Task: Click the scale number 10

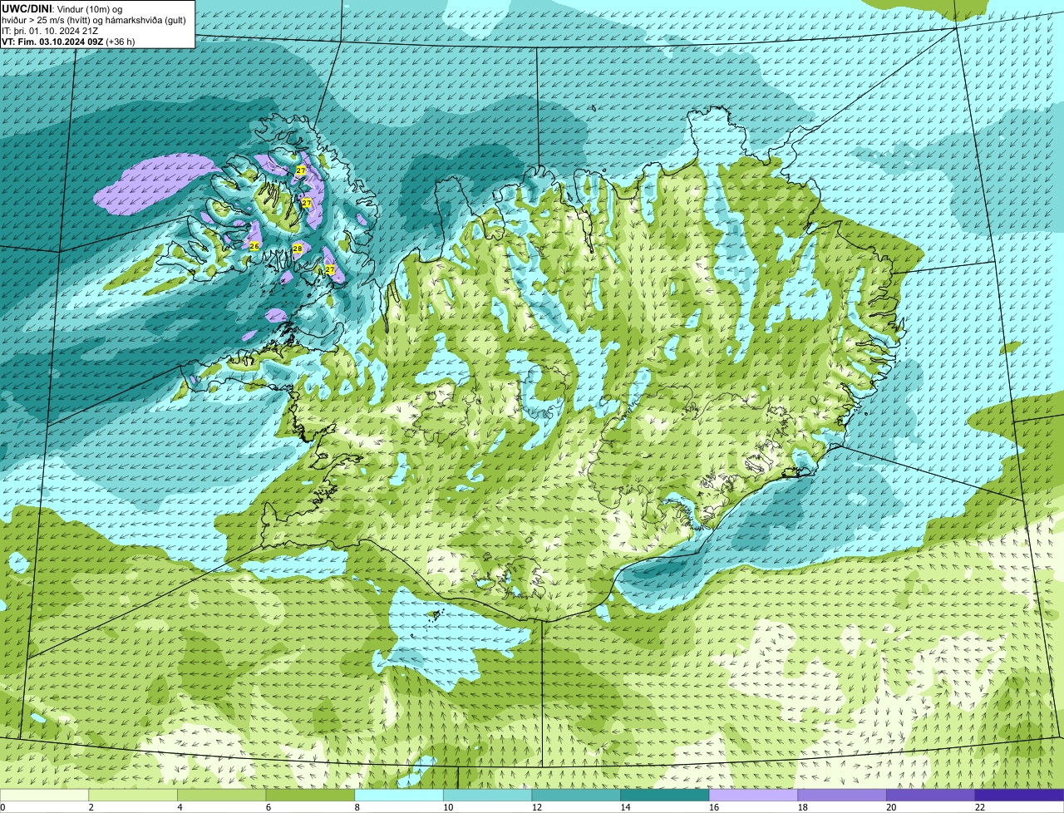Action: (x=448, y=807)
